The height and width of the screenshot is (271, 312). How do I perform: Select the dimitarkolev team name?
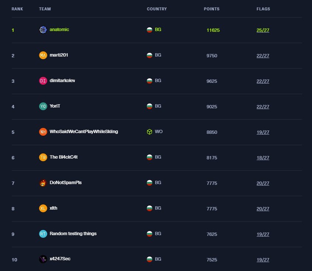[62, 81]
